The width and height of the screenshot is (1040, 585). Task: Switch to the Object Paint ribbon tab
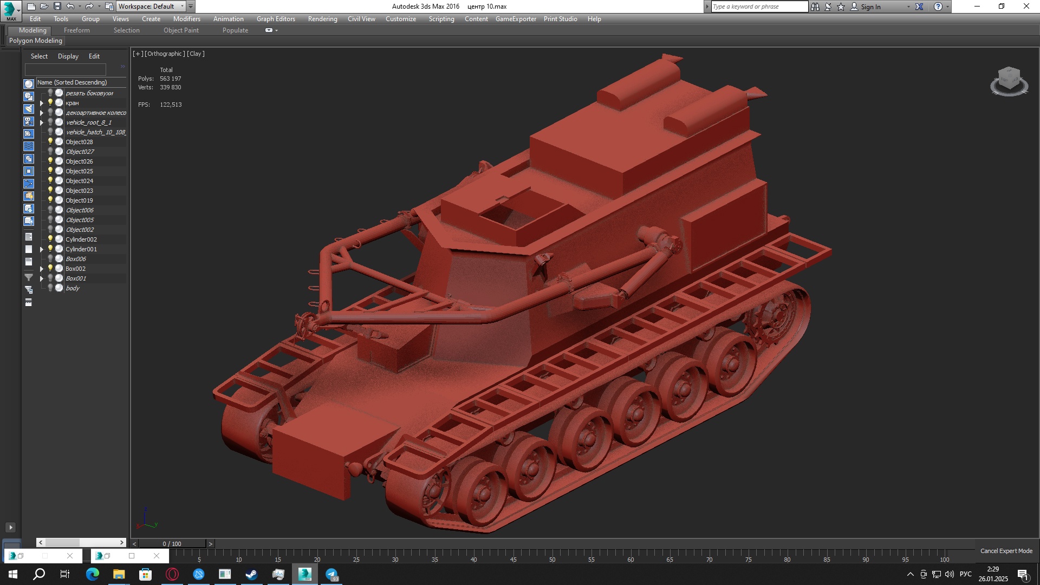pos(181,30)
